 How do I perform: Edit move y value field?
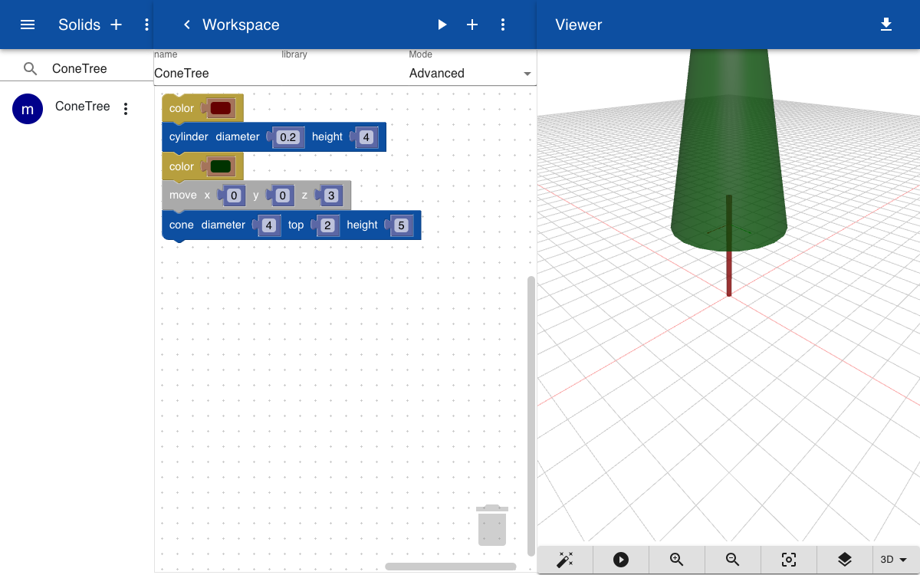pyautogui.click(x=282, y=195)
